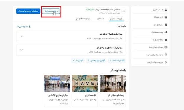Viewport: 184px width, 110px height.
Task: Open the visa and route rules link
Action: pyautogui.click(x=96, y=60)
